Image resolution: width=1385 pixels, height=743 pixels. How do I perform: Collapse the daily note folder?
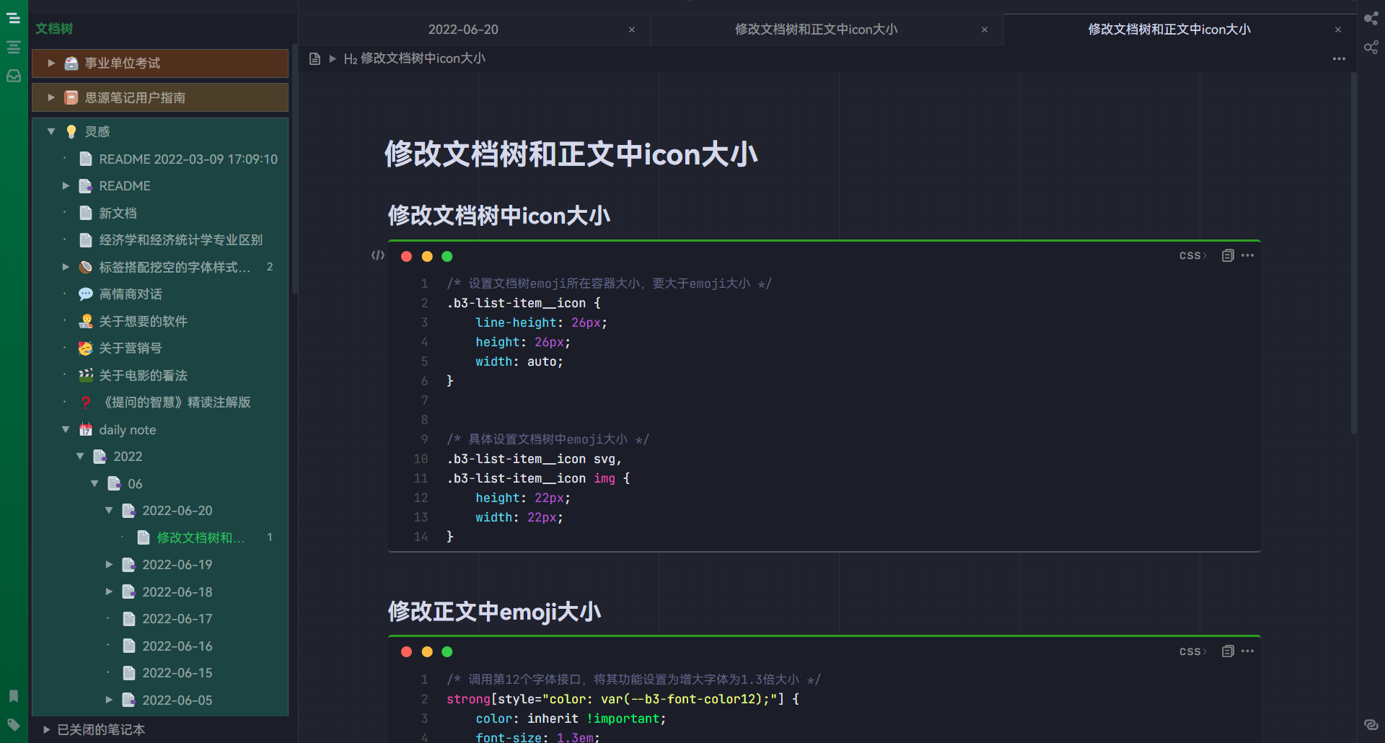click(x=66, y=429)
